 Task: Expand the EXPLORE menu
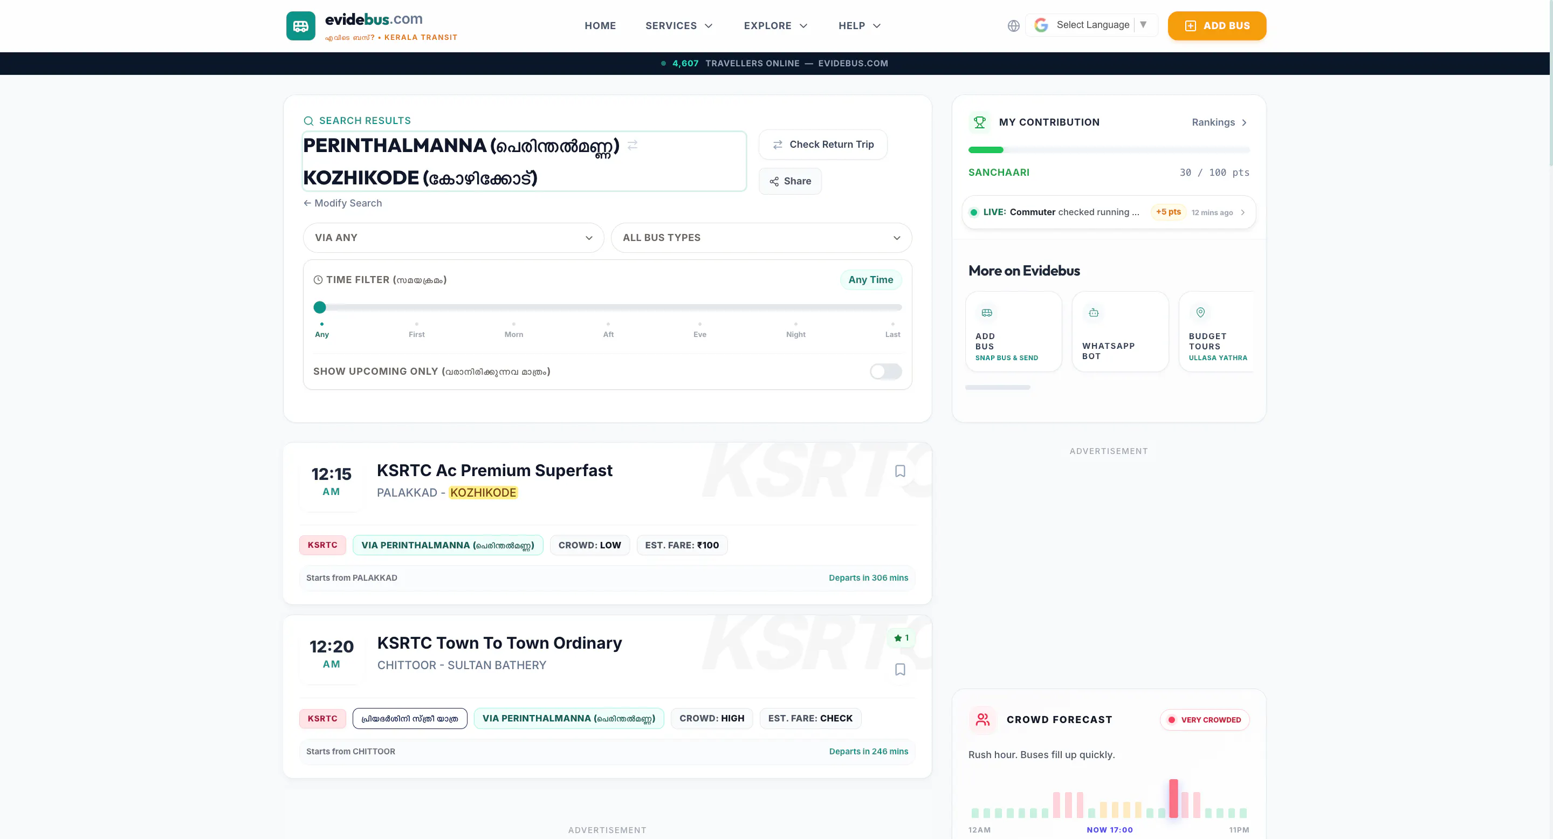(x=775, y=26)
